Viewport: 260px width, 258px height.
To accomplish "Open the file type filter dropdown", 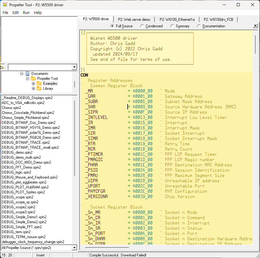I will [74, 248].
